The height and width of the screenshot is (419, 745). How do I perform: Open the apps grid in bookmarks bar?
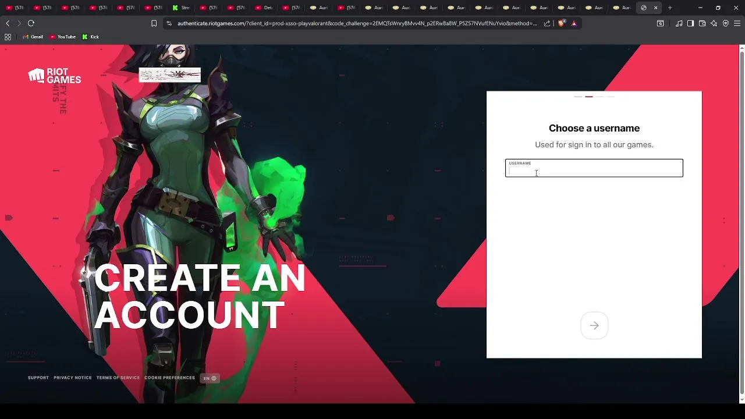[x=8, y=37]
